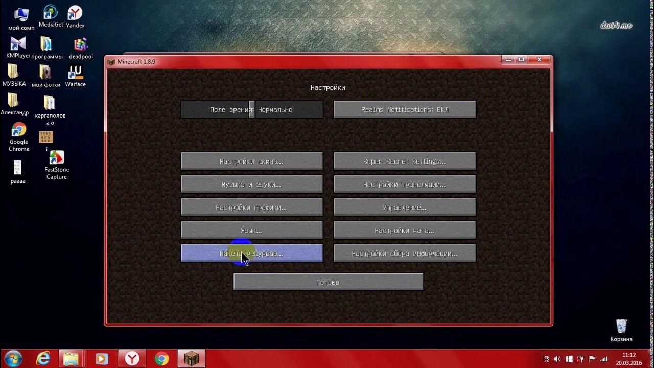The height and width of the screenshot is (368, 654).
Task: Select the Александр folder icon
Action: 14,104
